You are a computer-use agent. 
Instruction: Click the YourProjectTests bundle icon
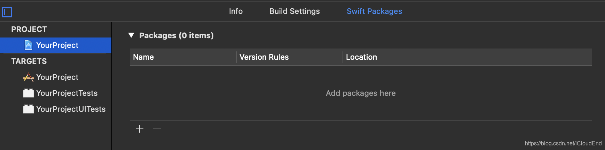tap(29, 93)
